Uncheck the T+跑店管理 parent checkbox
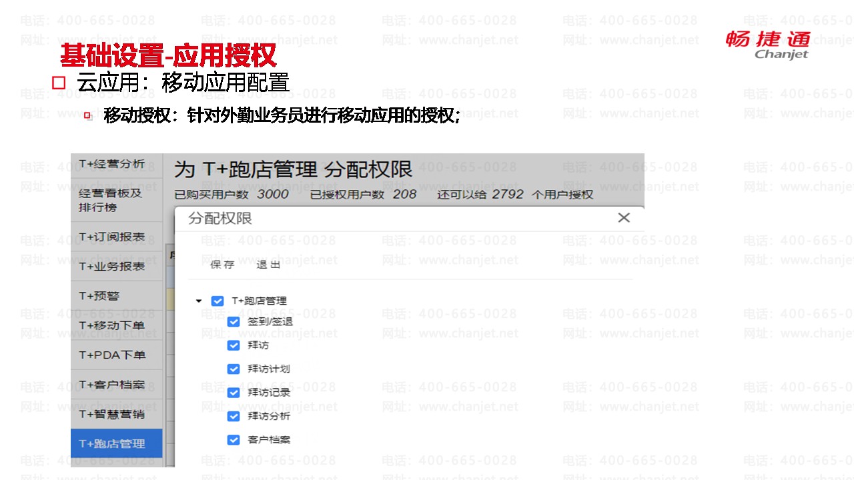The height and width of the screenshot is (480, 854). (x=218, y=301)
